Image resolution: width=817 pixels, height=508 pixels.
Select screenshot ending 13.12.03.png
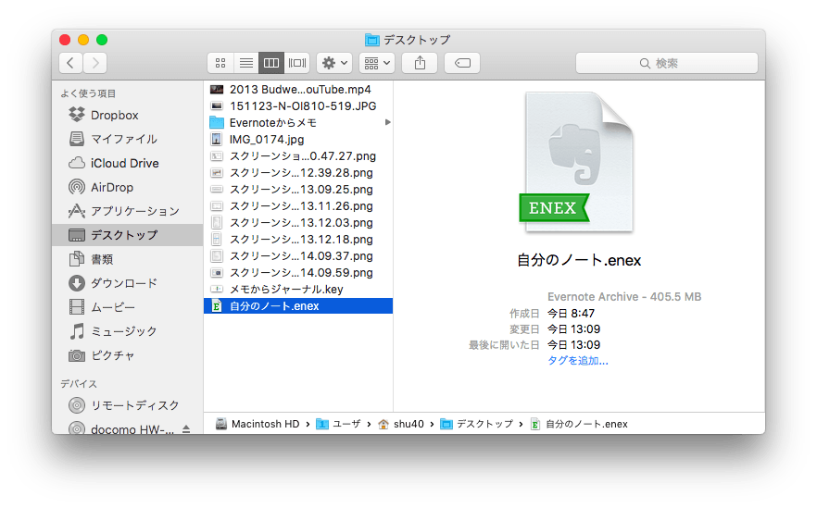[298, 223]
